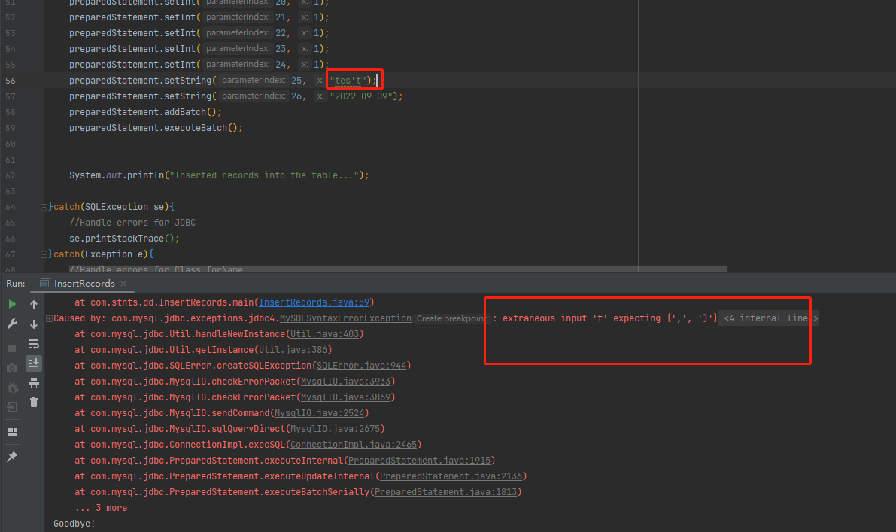The height and width of the screenshot is (532, 896).
Task: Navigate down the stack trace with down arrow
Action: 34,324
